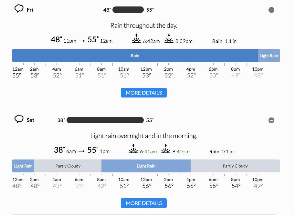This screenshot has width=295, height=215.
Task: Select Saturday's early Partly Cloudy timeline segment
Action: (x=68, y=166)
